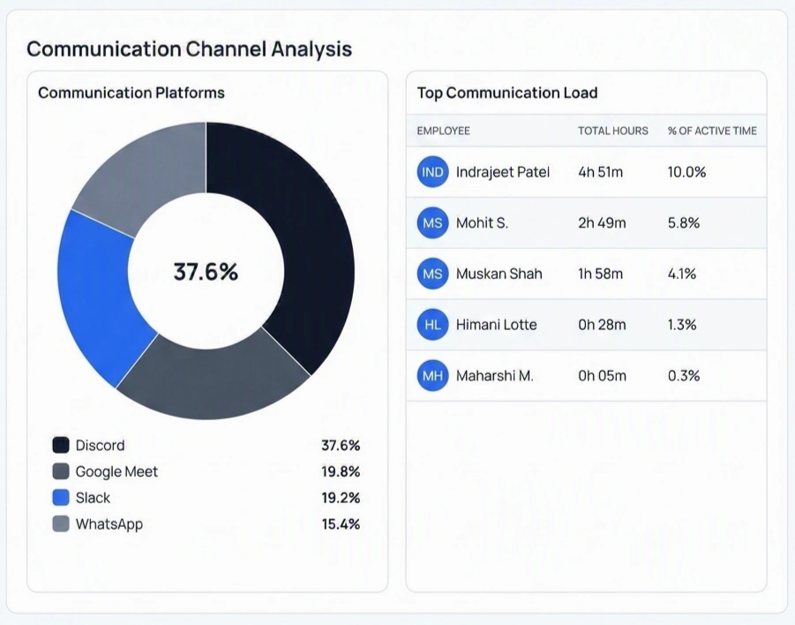Click the WhatsApp legend label

point(109,524)
